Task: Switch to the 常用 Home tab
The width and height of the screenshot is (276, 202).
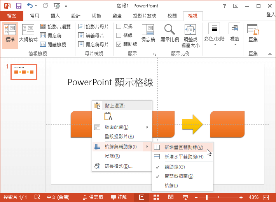Action: (35, 16)
